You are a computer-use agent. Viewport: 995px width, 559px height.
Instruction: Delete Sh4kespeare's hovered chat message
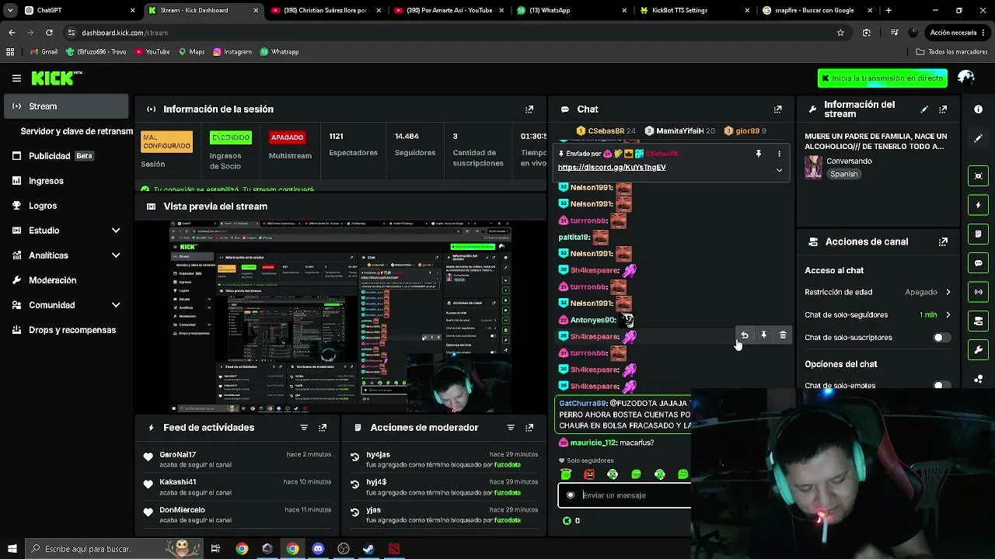point(783,335)
